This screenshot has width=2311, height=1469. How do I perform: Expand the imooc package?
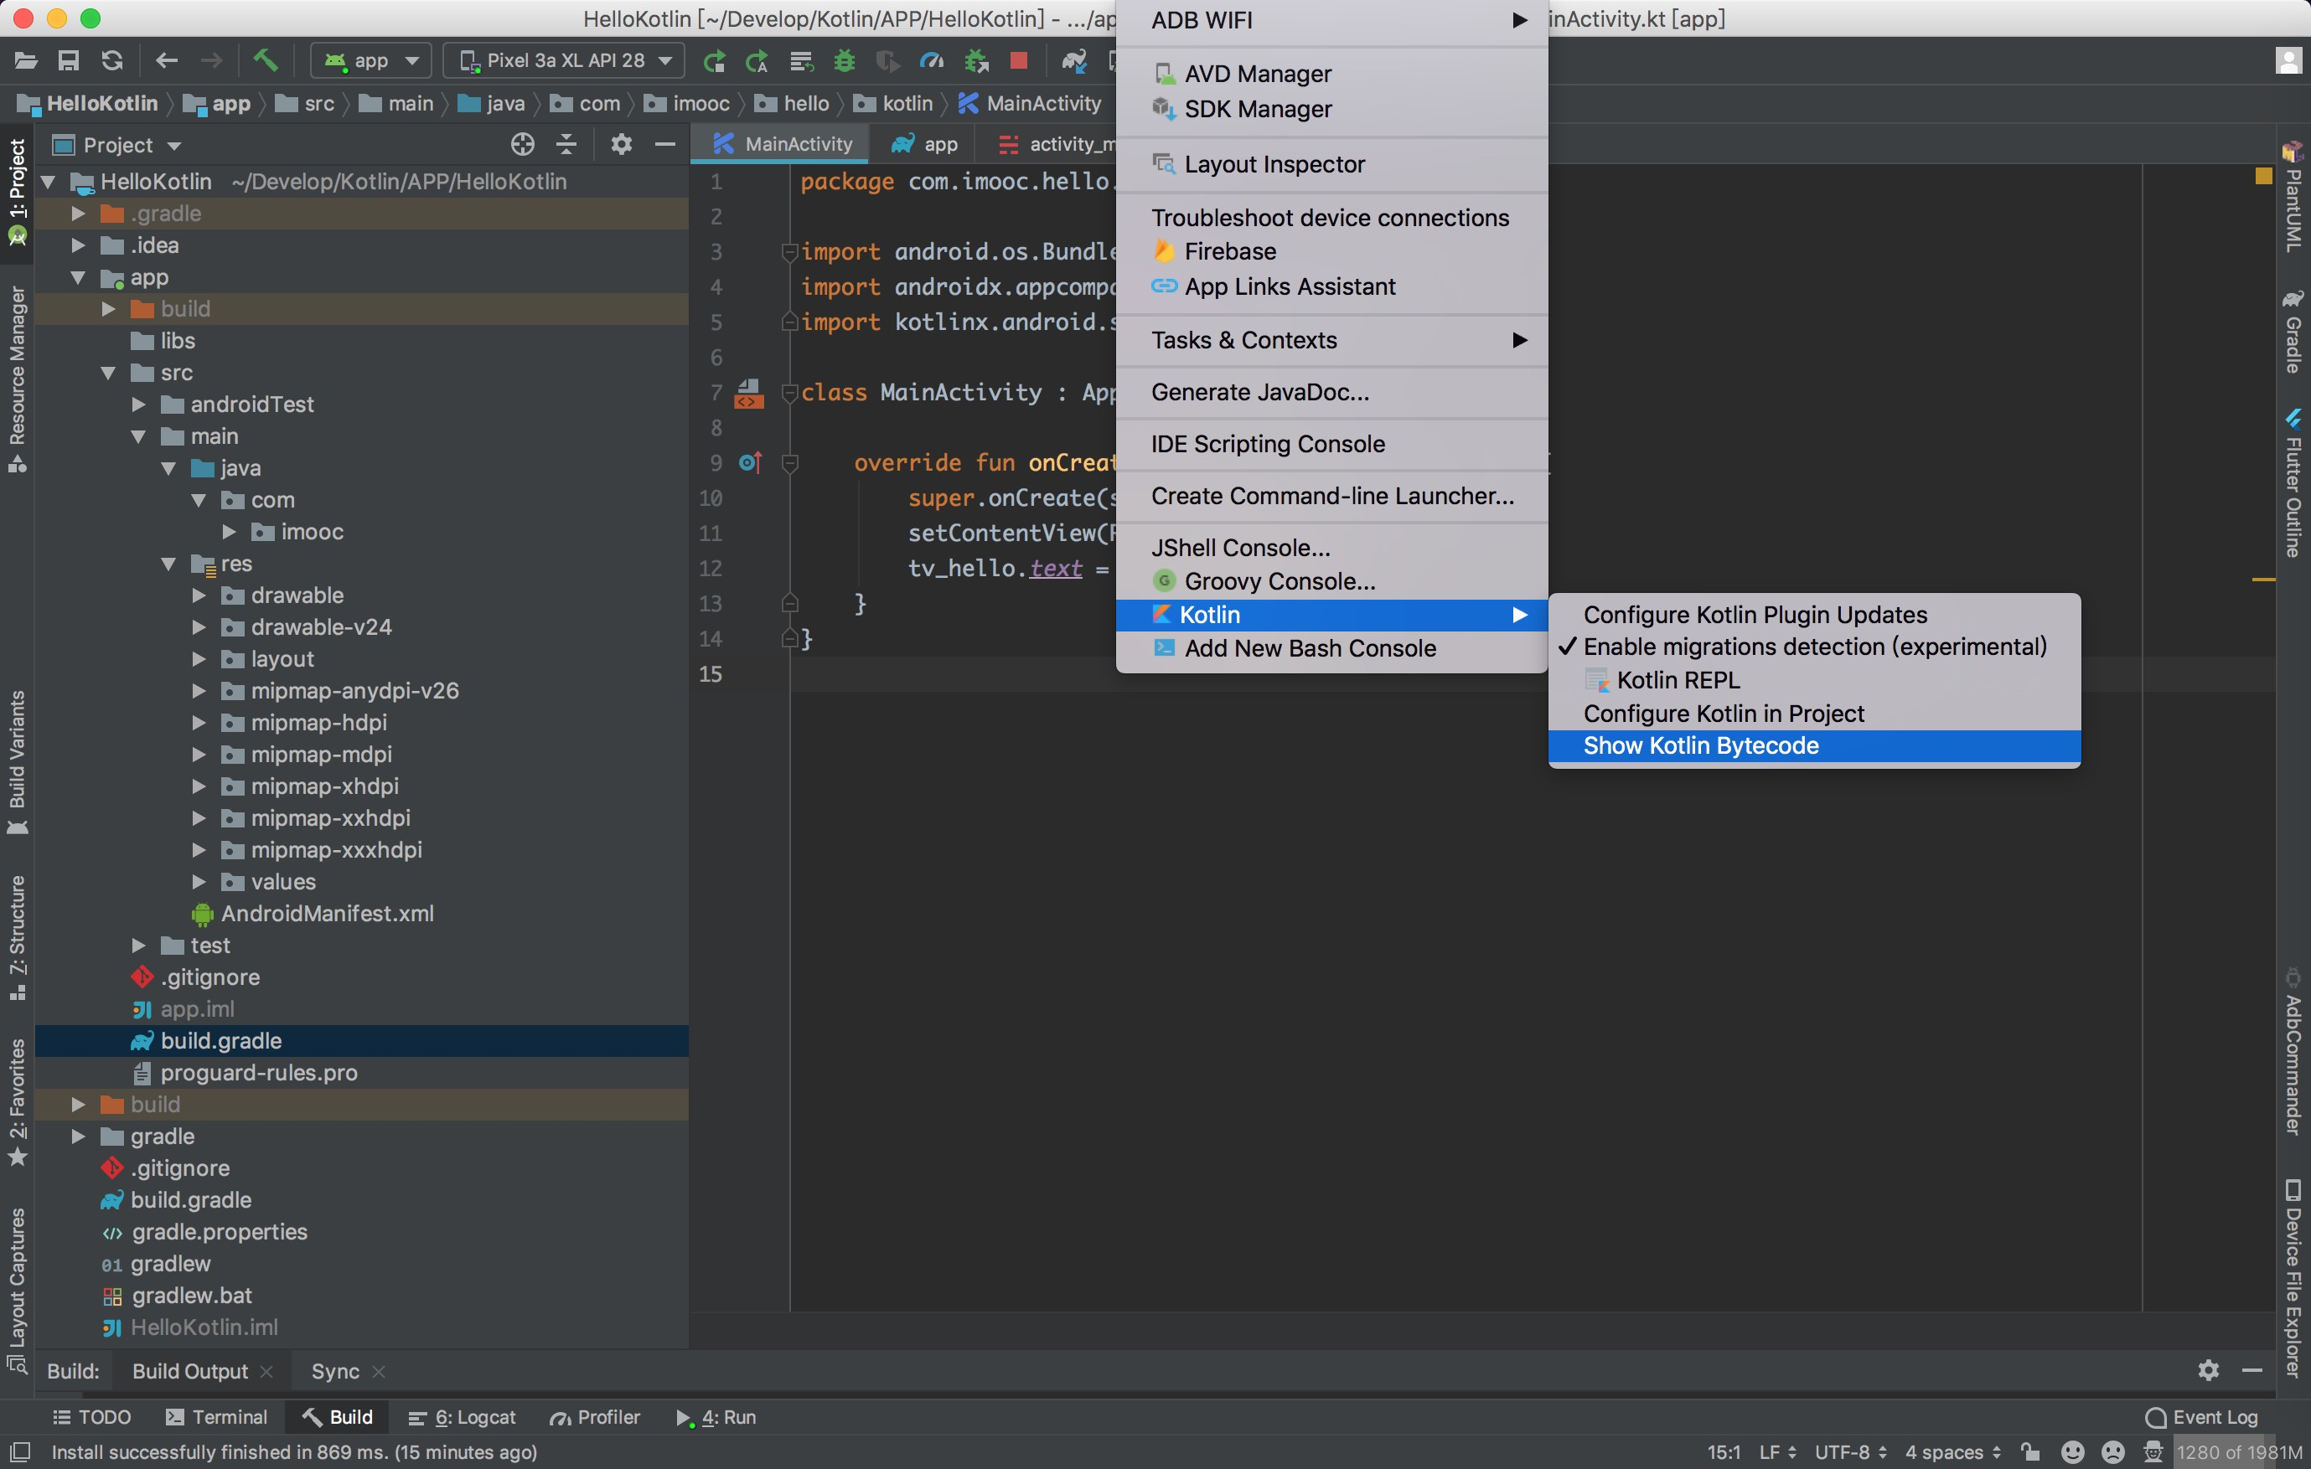coord(230,532)
